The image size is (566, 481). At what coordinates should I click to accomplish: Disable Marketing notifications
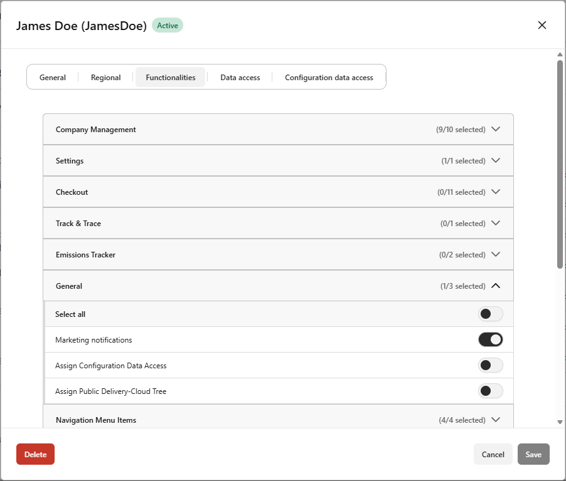491,339
